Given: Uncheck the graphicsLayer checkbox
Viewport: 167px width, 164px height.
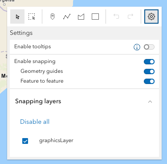Looking at the screenshot, I should [x=25, y=141].
